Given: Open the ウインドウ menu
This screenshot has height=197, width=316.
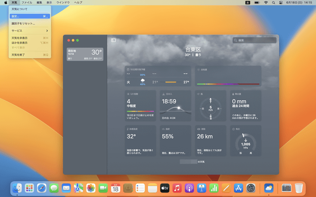Looking at the screenshot, I should [x=63, y=2].
